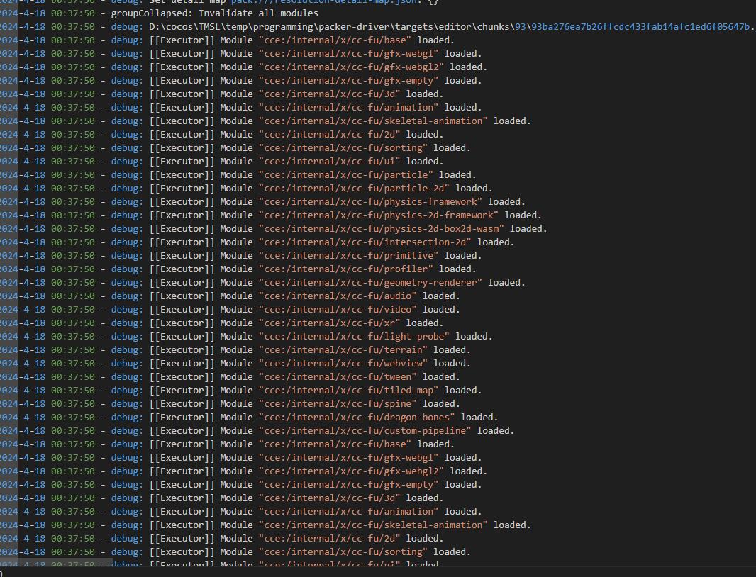
Task: Click the "cc-fu/video" module string
Action: [x=338, y=309]
